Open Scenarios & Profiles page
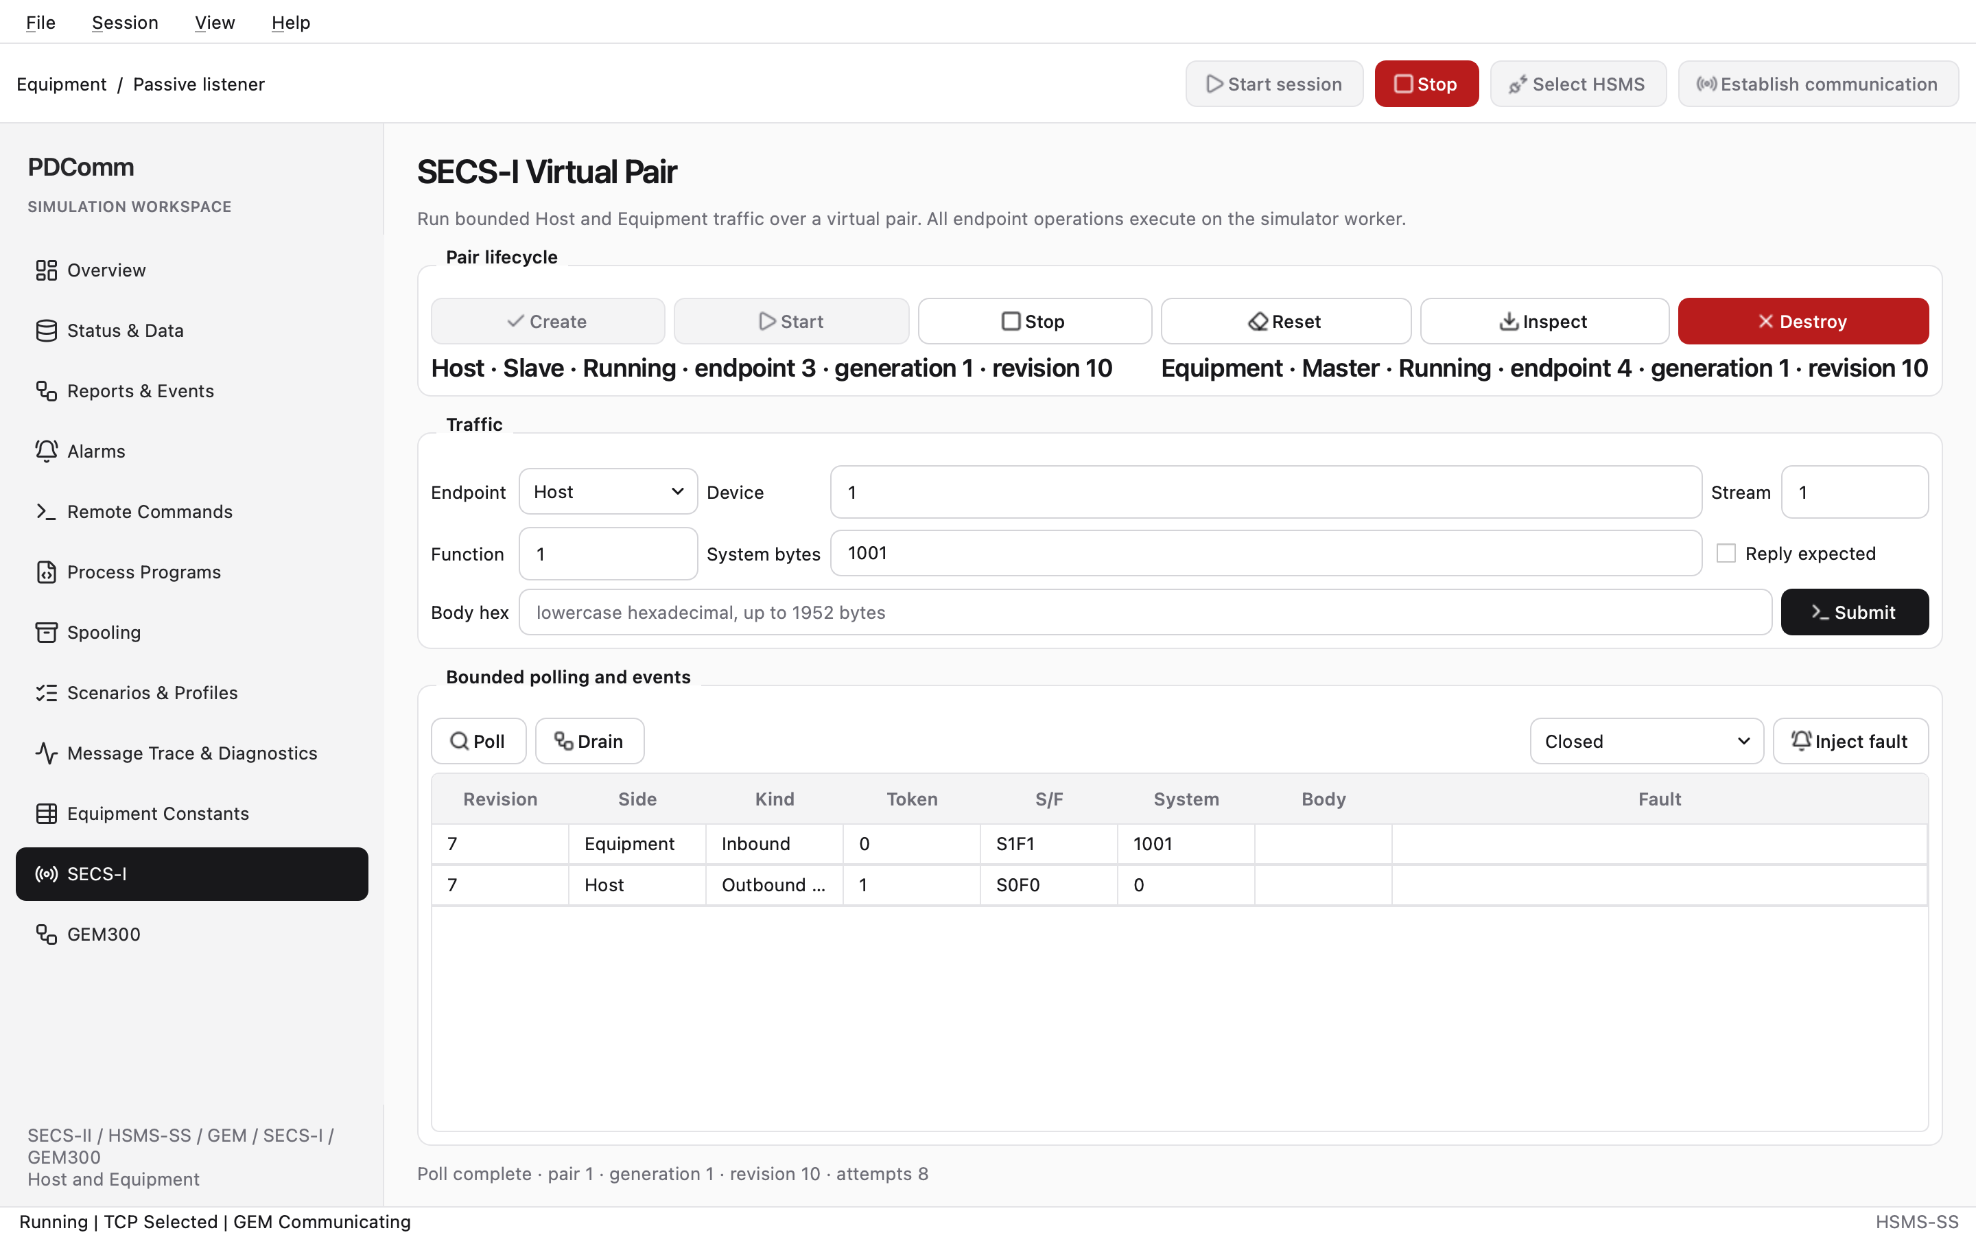Viewport: 1976px width, 1235px height. pos(192,694)
